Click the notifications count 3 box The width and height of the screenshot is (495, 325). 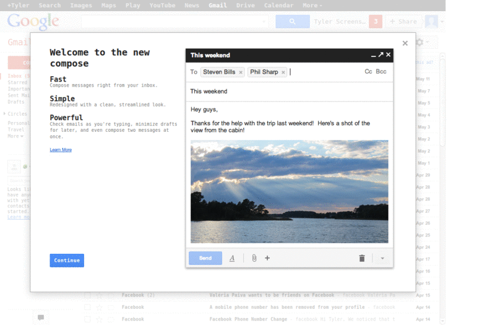coord(376,22)
